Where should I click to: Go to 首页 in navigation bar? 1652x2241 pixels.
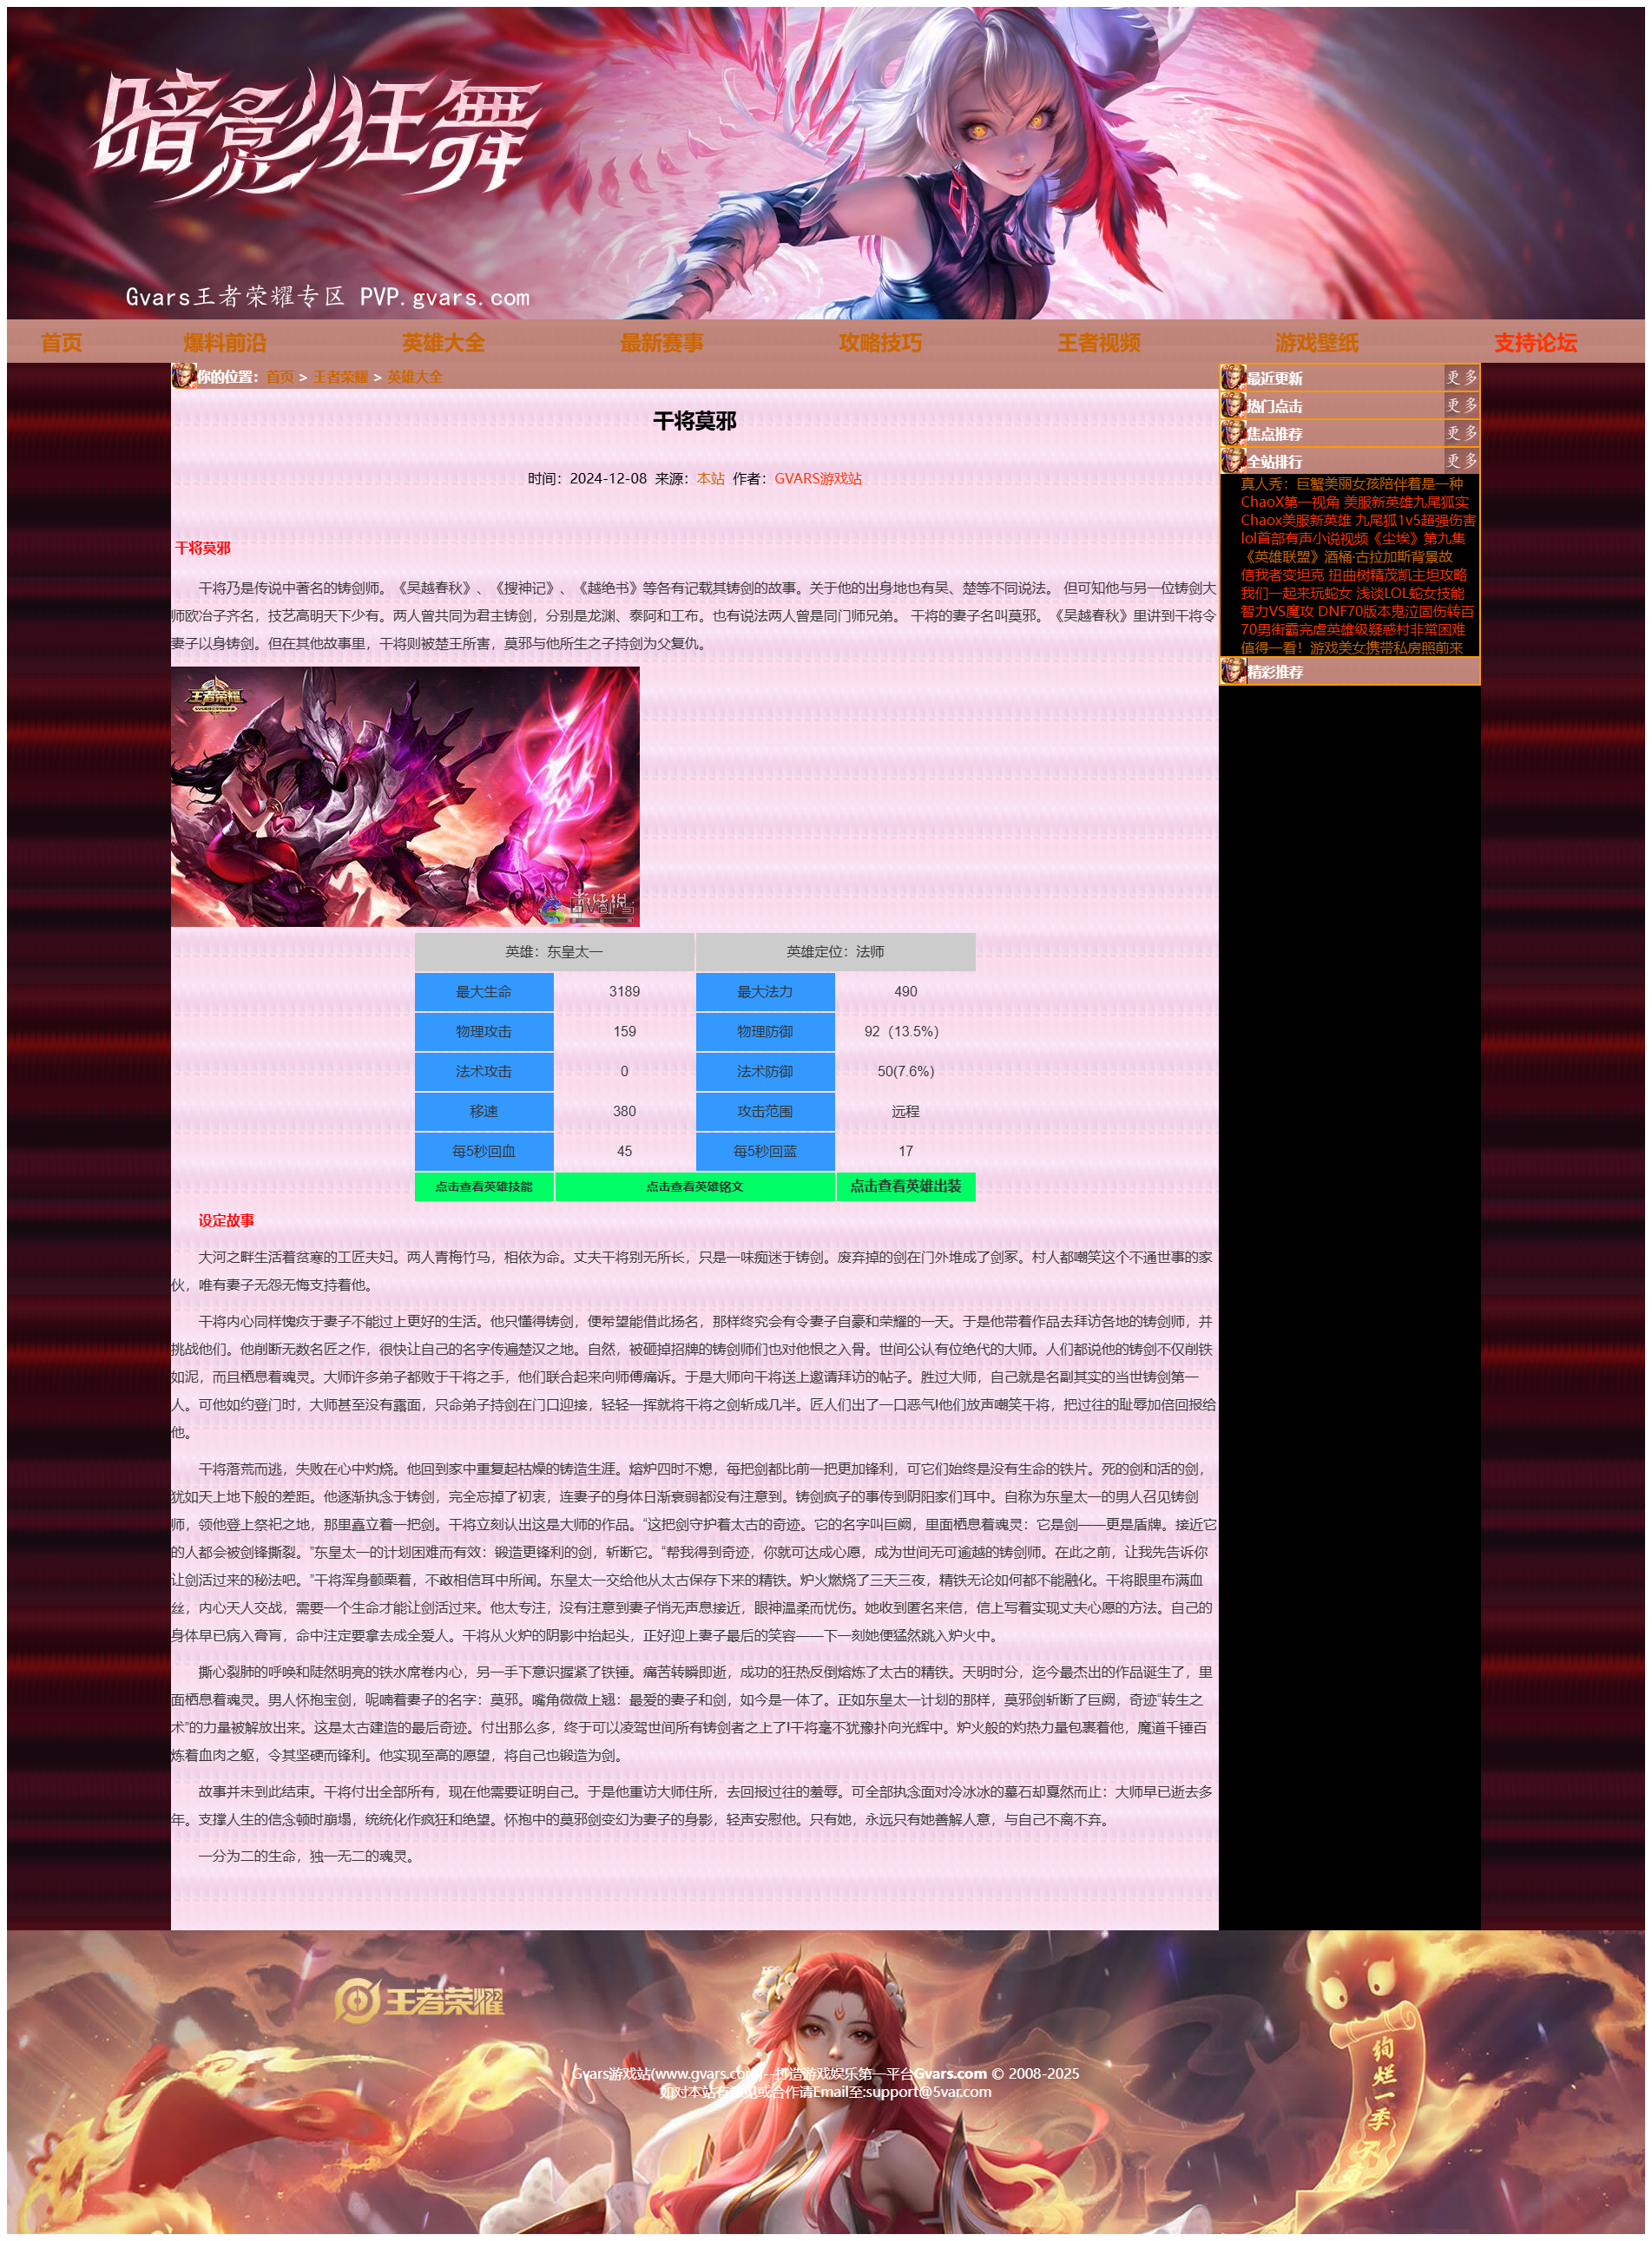[61, 343]
